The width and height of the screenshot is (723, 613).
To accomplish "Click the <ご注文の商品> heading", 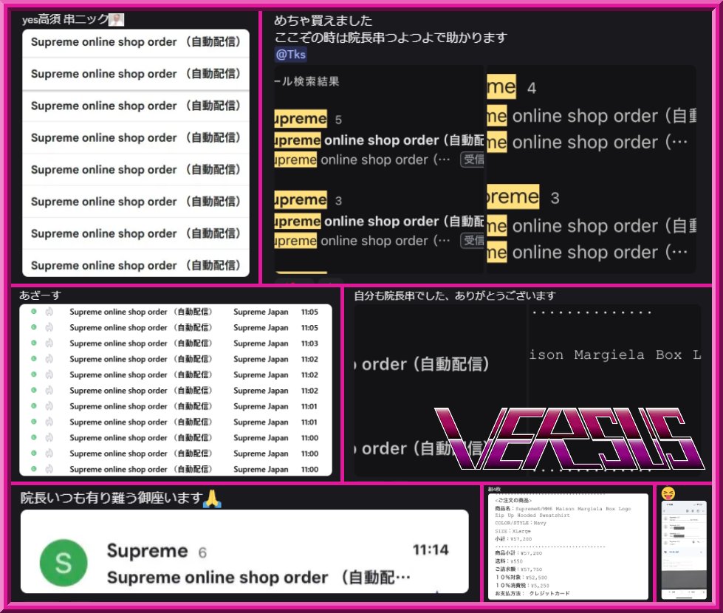I will coord(513,501).
